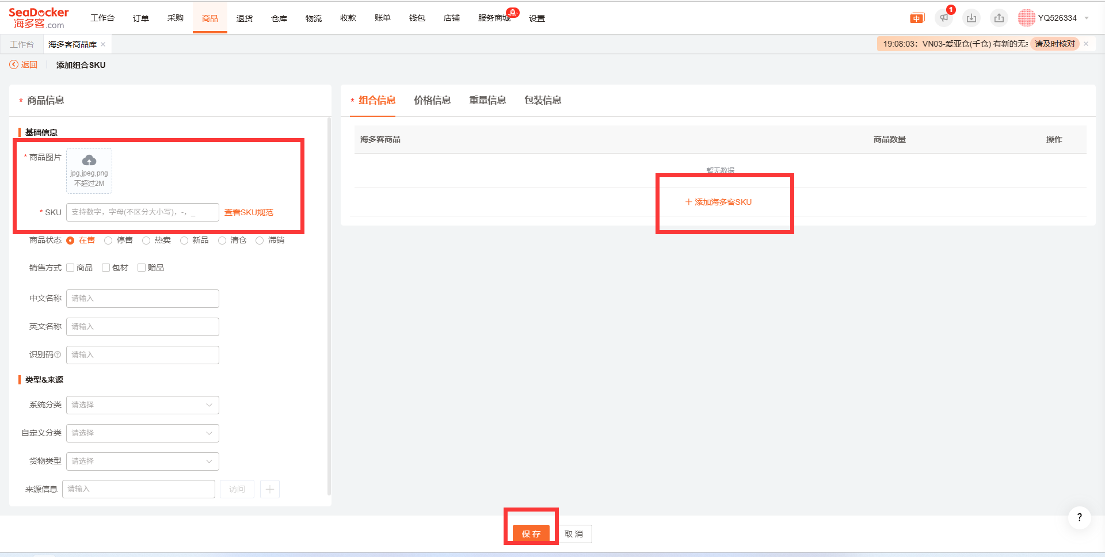The image size is (1105, 557).
Task: Expand the 货物类型 select box
Action: (142, 461)
